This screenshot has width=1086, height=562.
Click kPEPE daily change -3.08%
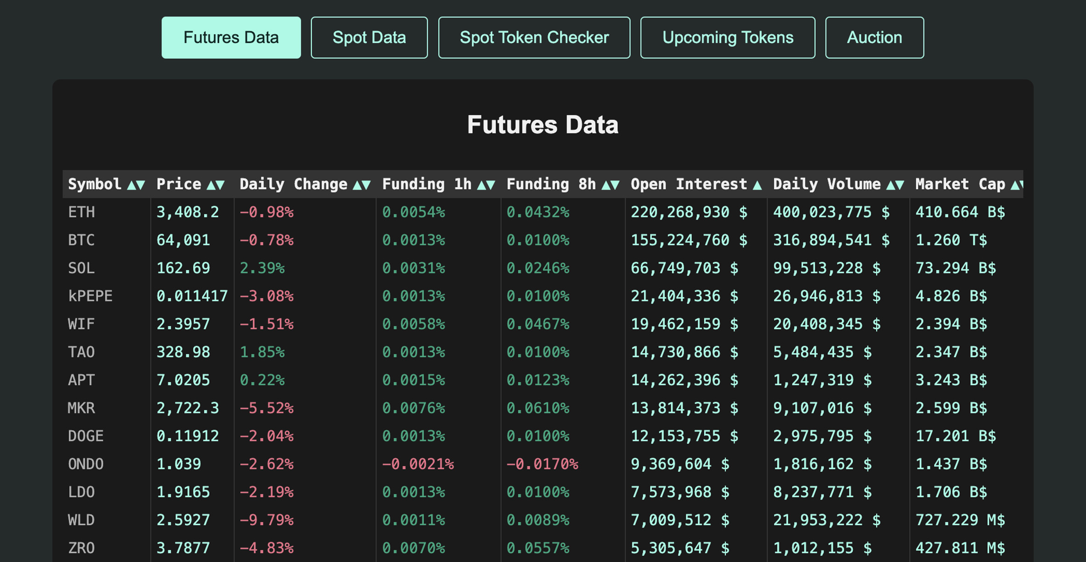point(267,296)
